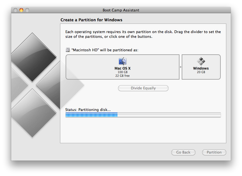The image size is (242, 176).
Task: Click the divider dot between the partitions
Action: (x=181, y=67)
